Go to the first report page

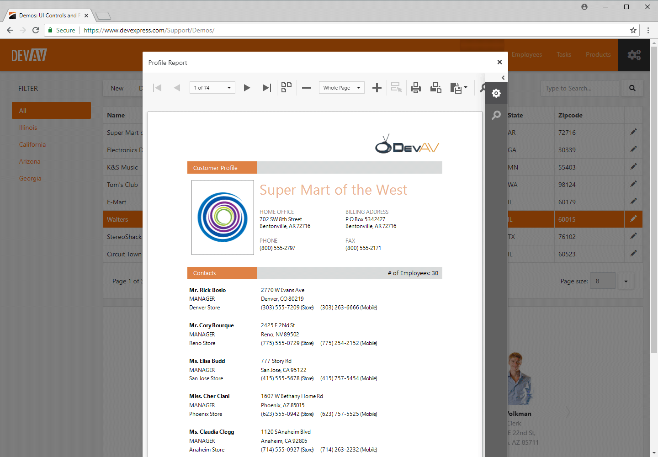tap(157, 87)
